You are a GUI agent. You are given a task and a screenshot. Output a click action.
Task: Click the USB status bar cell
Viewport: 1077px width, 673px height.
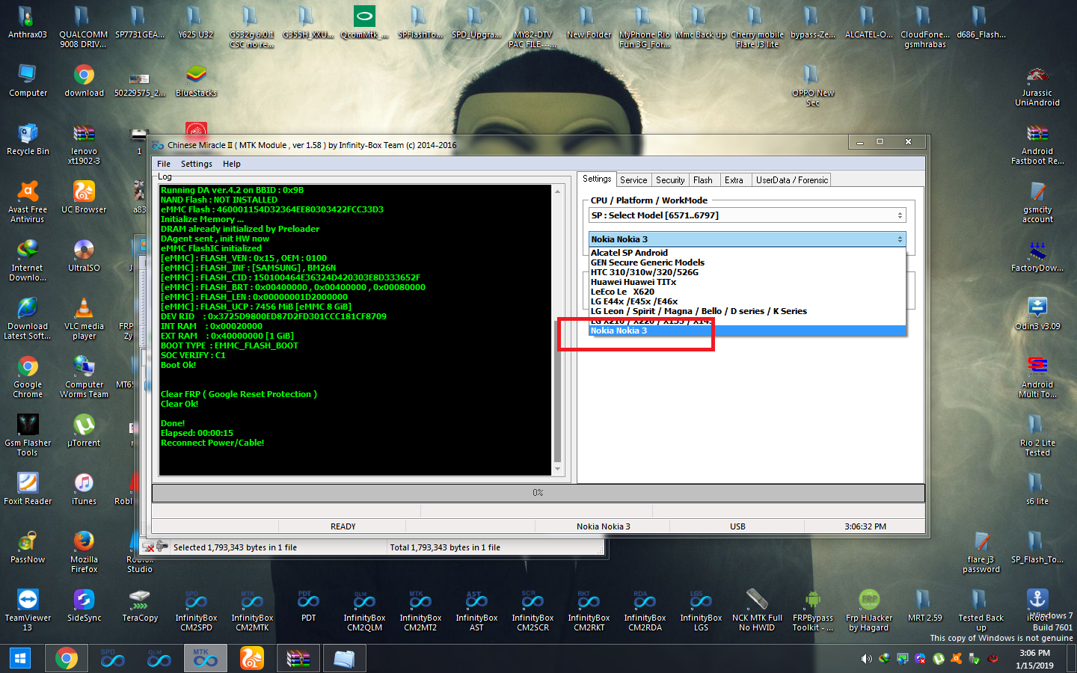(x=737, y=526)
